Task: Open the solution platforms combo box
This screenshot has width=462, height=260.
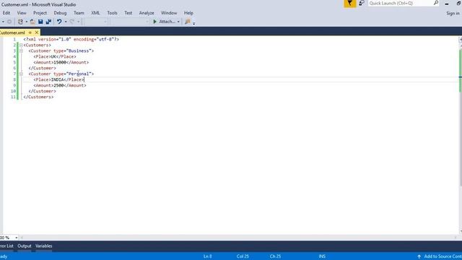Action: [x=130, y=22]
